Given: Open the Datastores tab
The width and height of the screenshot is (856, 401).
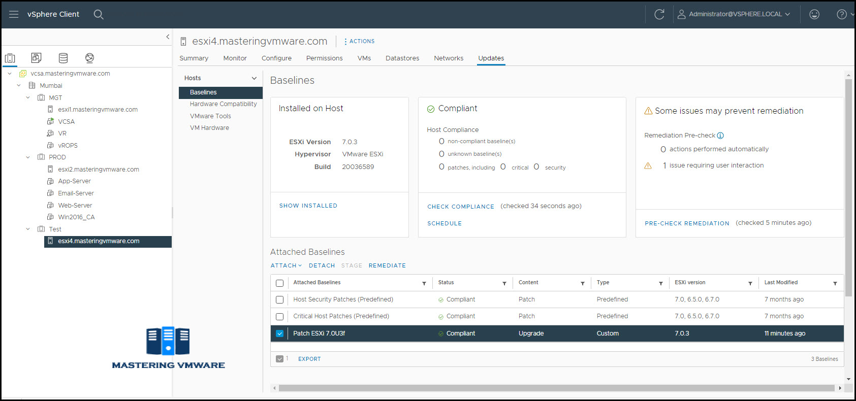Looking at the screenshot, I should pos(402,58).
